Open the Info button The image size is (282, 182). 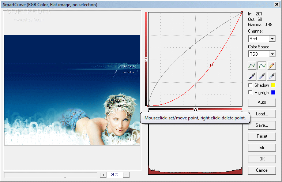[262, 148]
